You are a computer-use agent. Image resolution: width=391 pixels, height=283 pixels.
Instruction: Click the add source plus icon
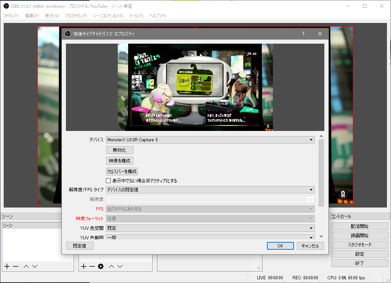pos(84,266)
